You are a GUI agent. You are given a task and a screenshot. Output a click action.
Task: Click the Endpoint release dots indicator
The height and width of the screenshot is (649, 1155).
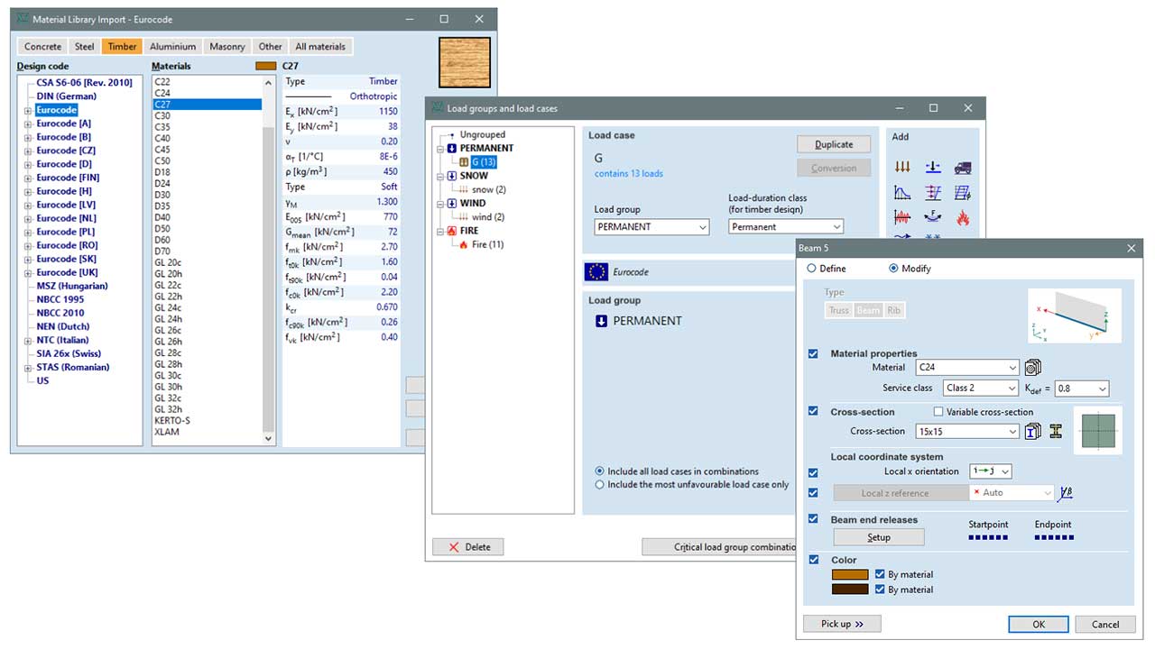1053,538
